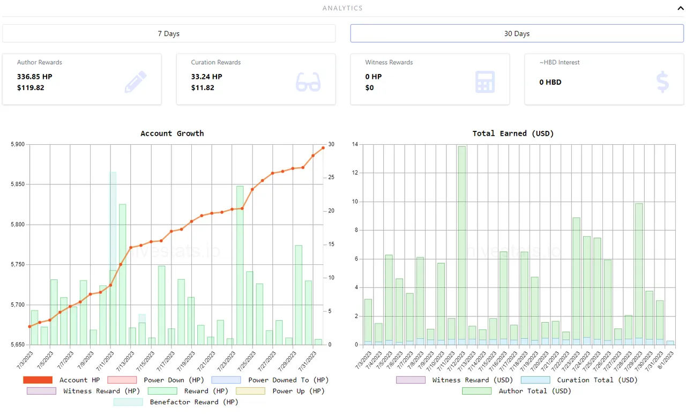Screen dimensions: 686x414
Task: Switch to the 7 Days tab
Action: (x=168, y=33)
